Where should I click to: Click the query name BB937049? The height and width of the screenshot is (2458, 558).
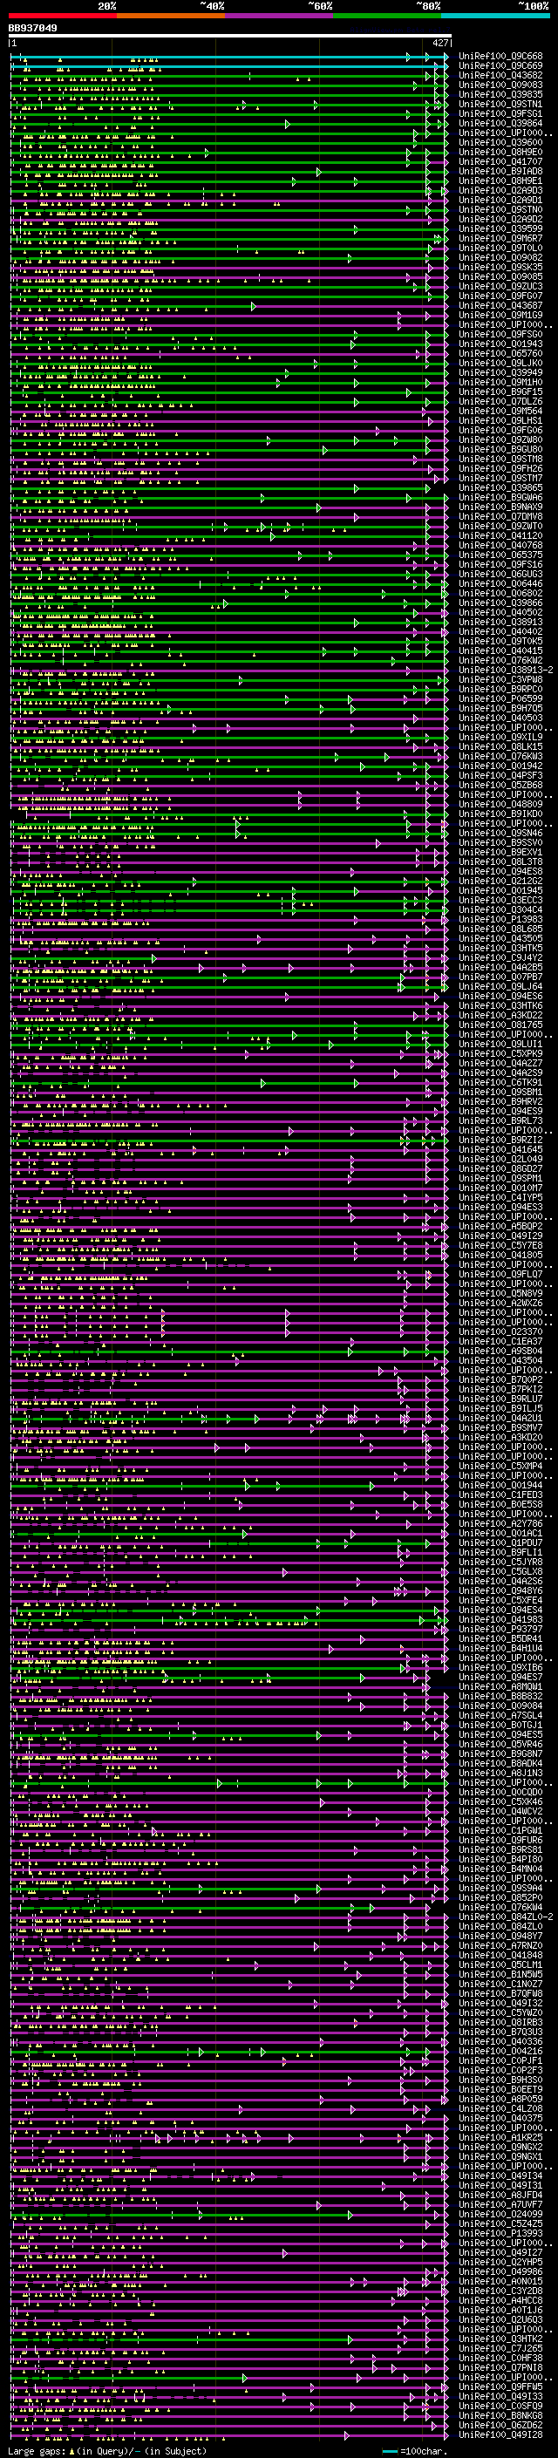tap(32, 29)
